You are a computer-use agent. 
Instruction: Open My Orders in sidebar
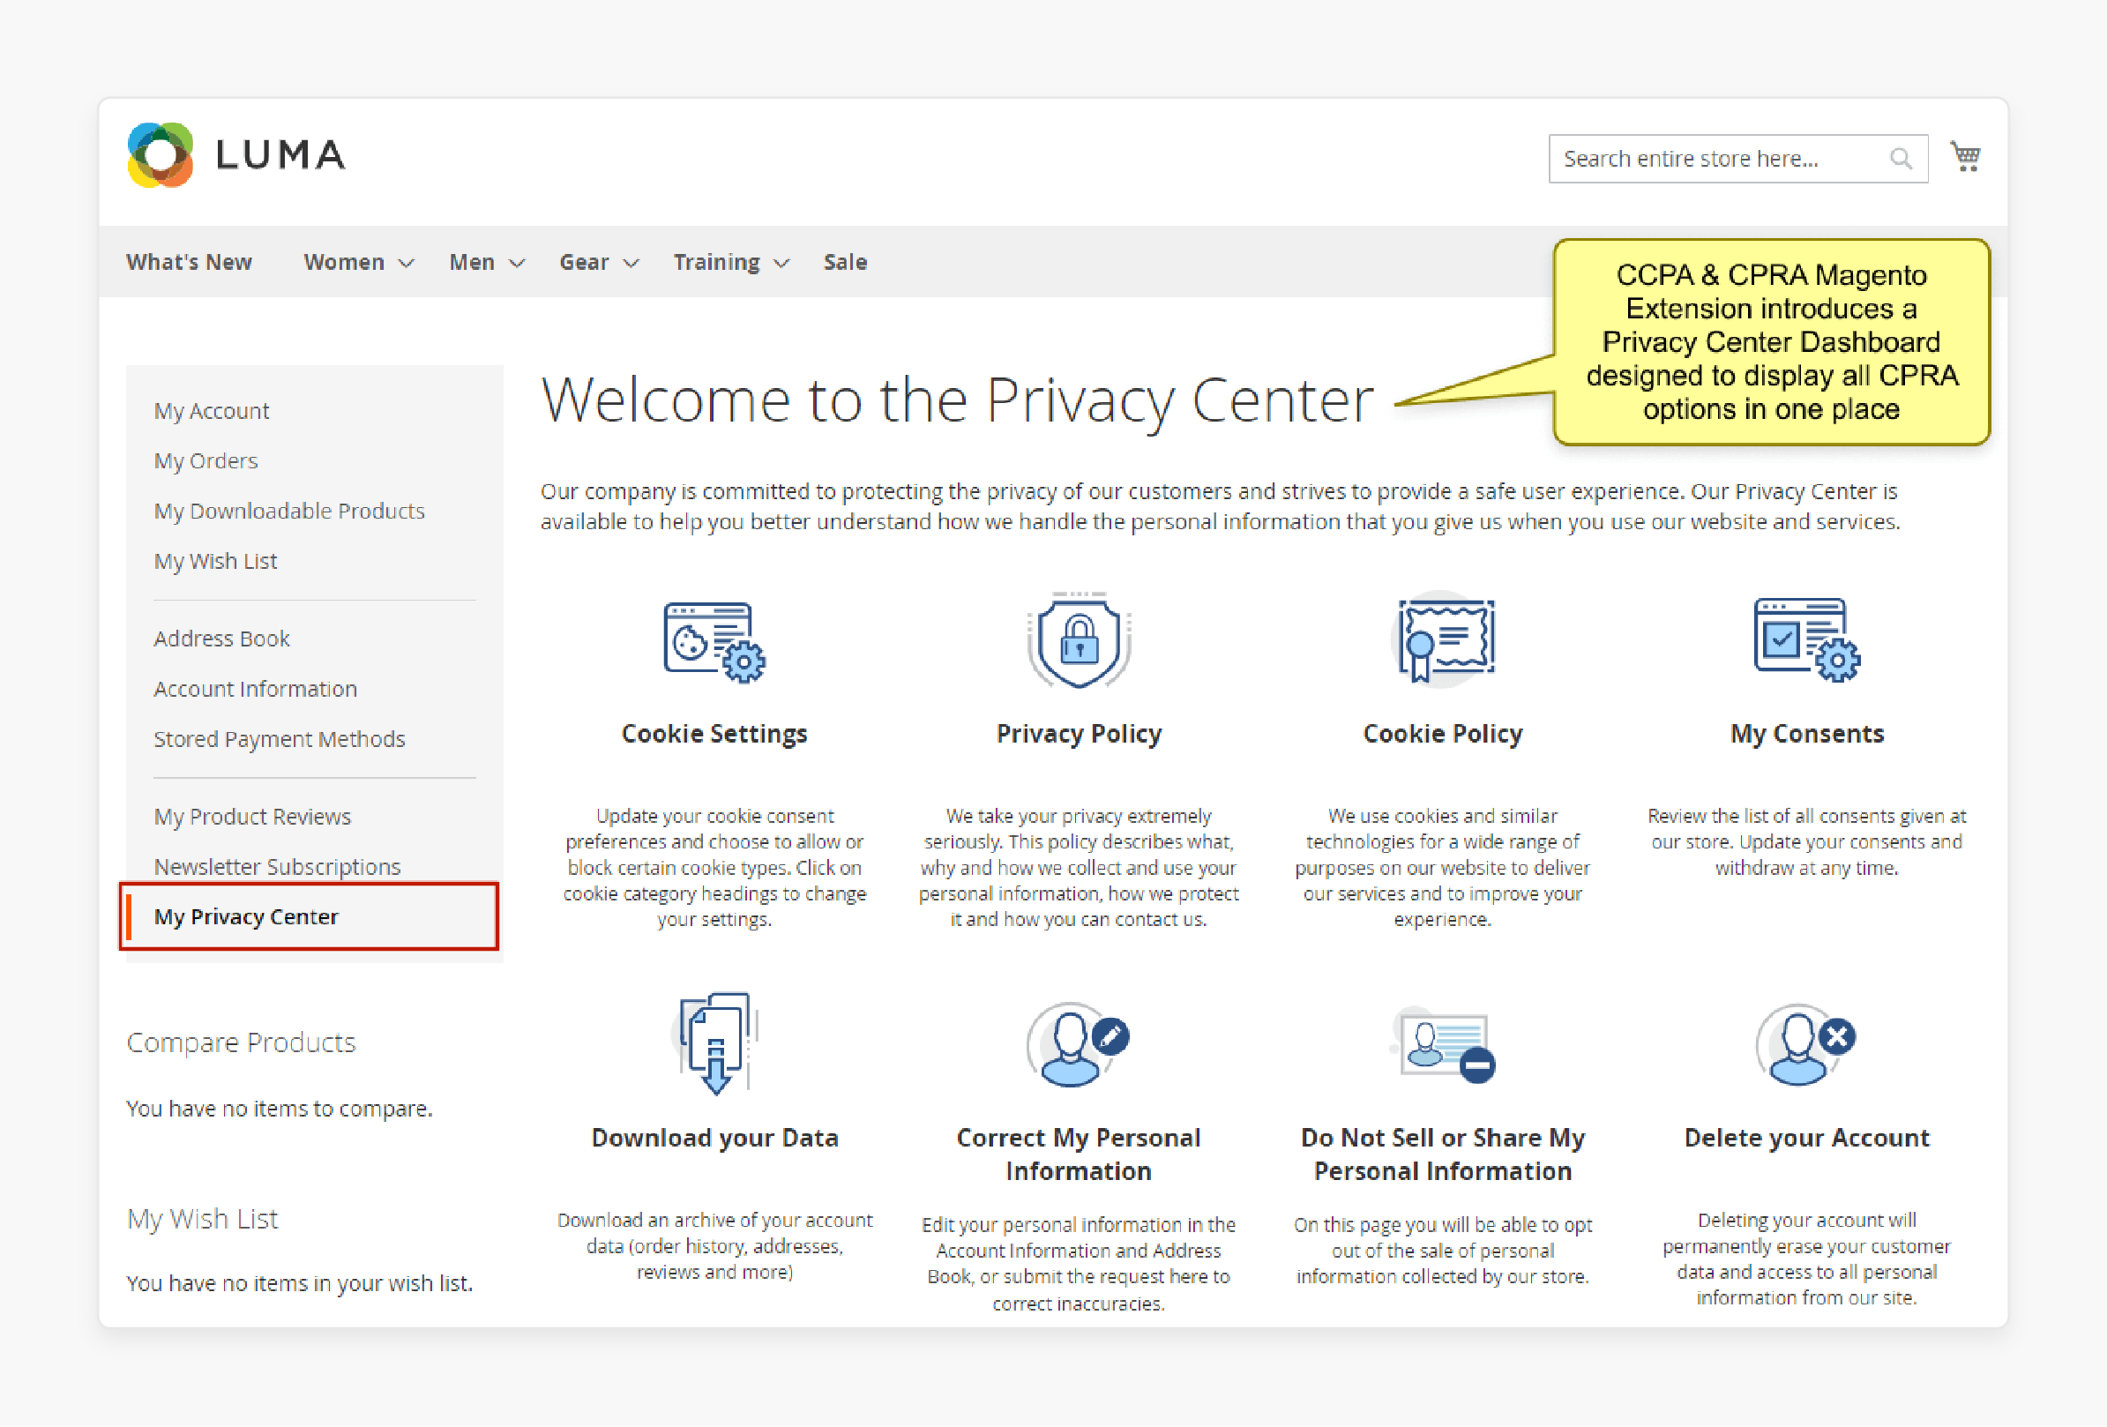pyautogui.click(x=205, y=460)
